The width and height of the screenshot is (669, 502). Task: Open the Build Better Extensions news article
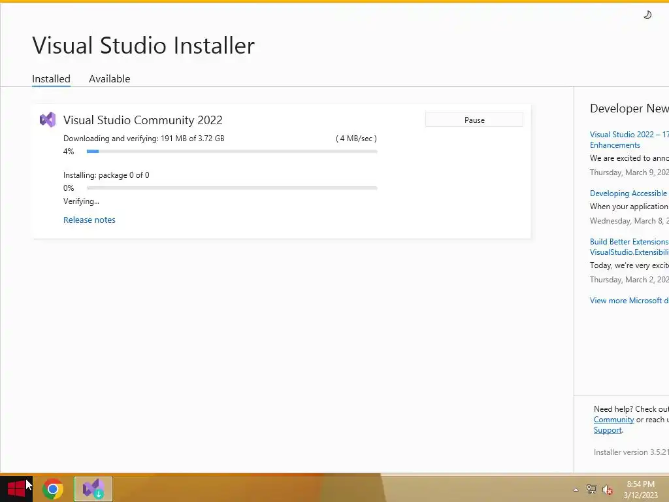[629, 246]
